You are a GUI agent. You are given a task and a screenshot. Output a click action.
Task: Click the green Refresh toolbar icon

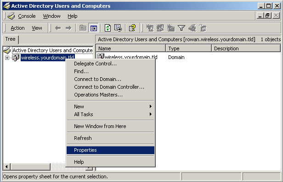pyautogui.click(x=108, y=28)
